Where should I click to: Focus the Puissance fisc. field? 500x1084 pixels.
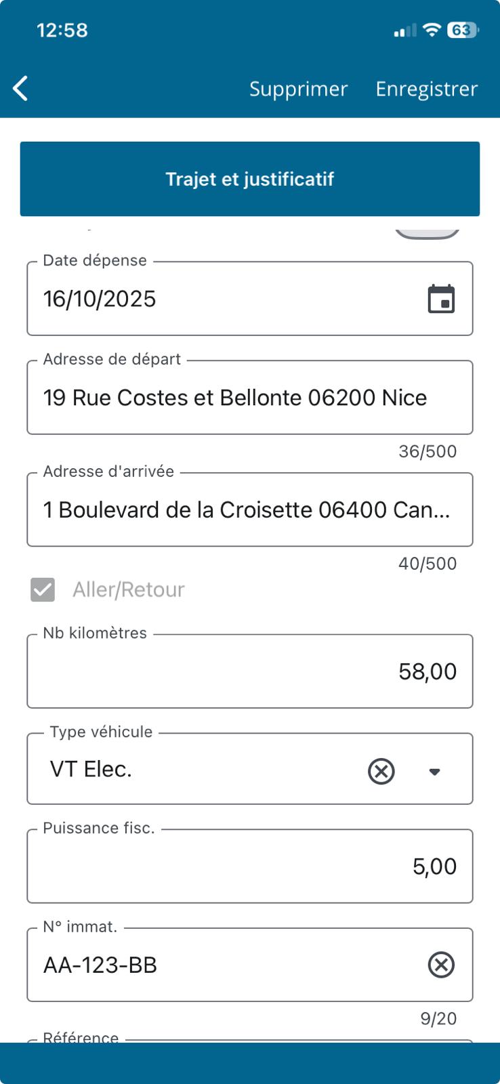coord(250,866)
